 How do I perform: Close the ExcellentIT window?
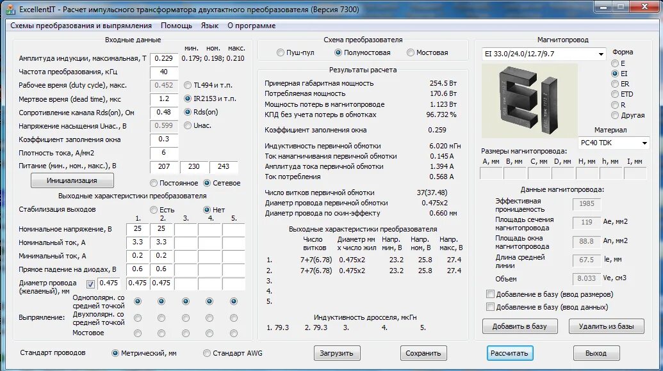pos(645,7)
